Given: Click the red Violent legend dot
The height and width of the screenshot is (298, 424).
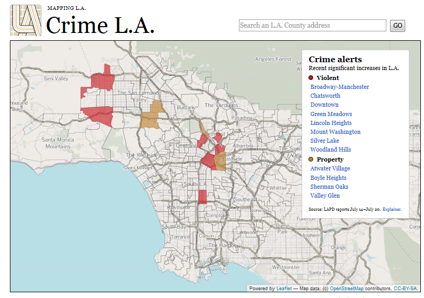Looking at the screenshot, I should (x=311, y=78).
